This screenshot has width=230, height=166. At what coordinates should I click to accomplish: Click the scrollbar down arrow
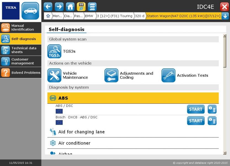coord(224,153)
